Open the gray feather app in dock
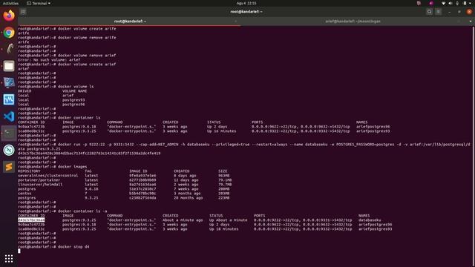 click(9, 49)
